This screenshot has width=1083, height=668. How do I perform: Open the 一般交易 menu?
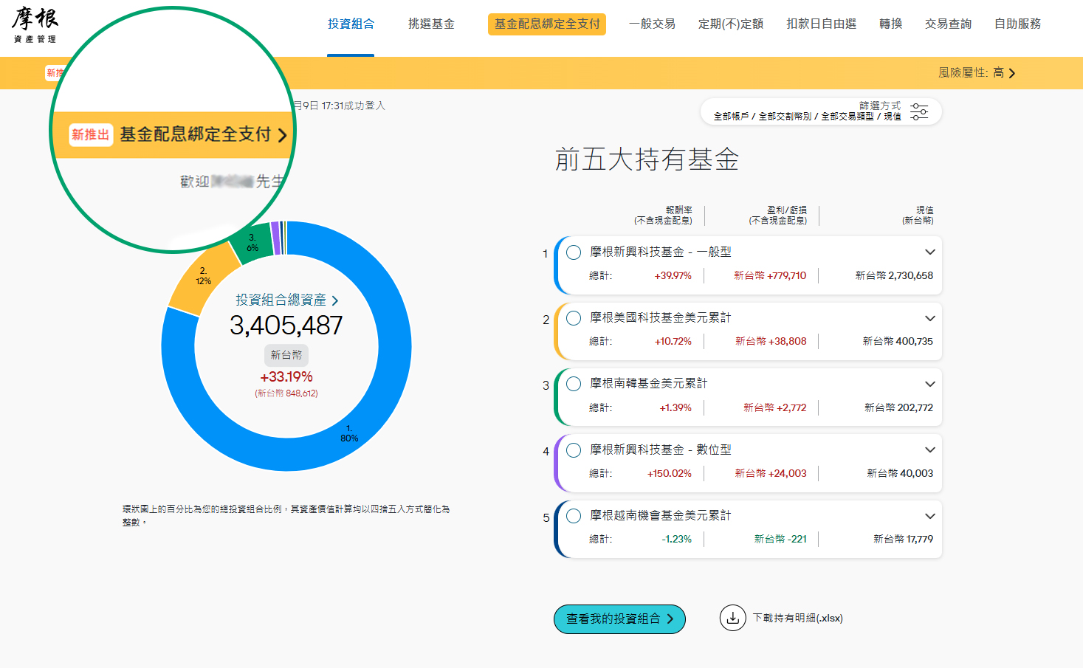tap(652, 24)
